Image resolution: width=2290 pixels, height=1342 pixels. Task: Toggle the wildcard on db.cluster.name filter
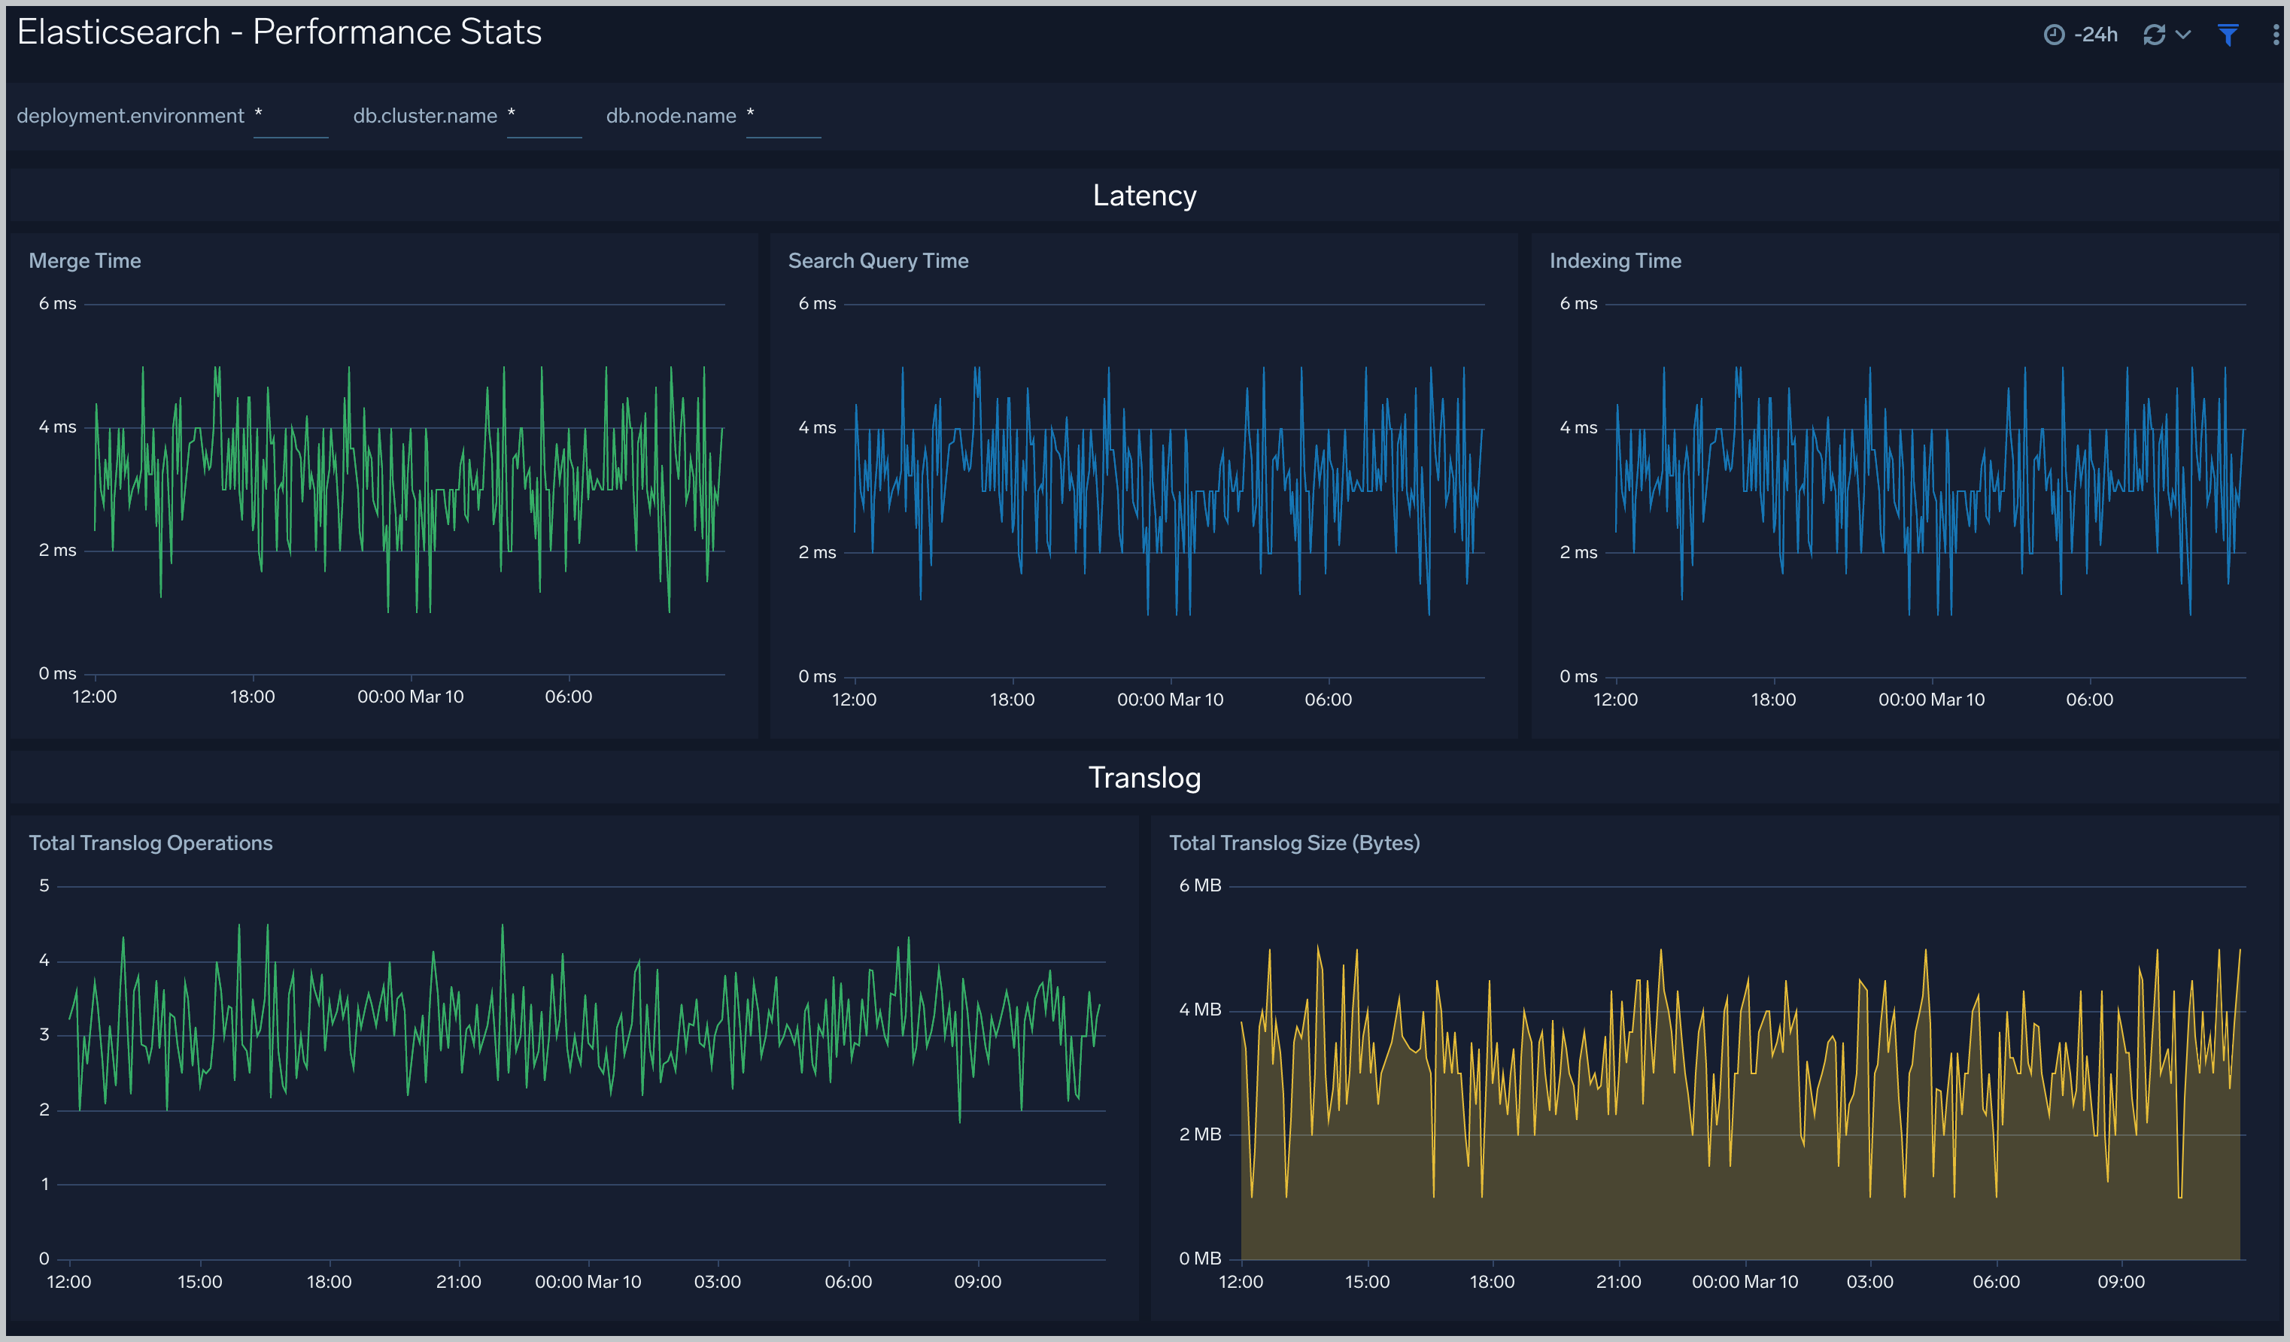pyautogui.click(x=512, y=115)
